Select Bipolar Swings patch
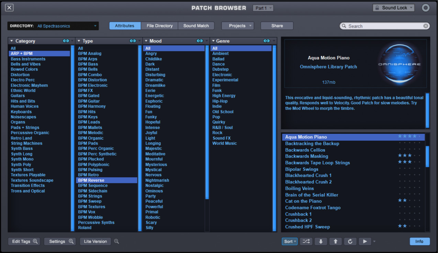The width and height of the screenshot is (438, 253). [x=353, y=169]
